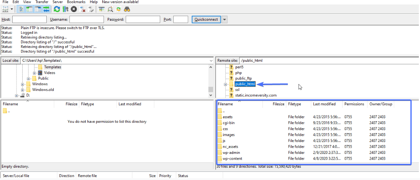
Task: Sort the remote list by Filetype
Action: click(x=299, y=104)
